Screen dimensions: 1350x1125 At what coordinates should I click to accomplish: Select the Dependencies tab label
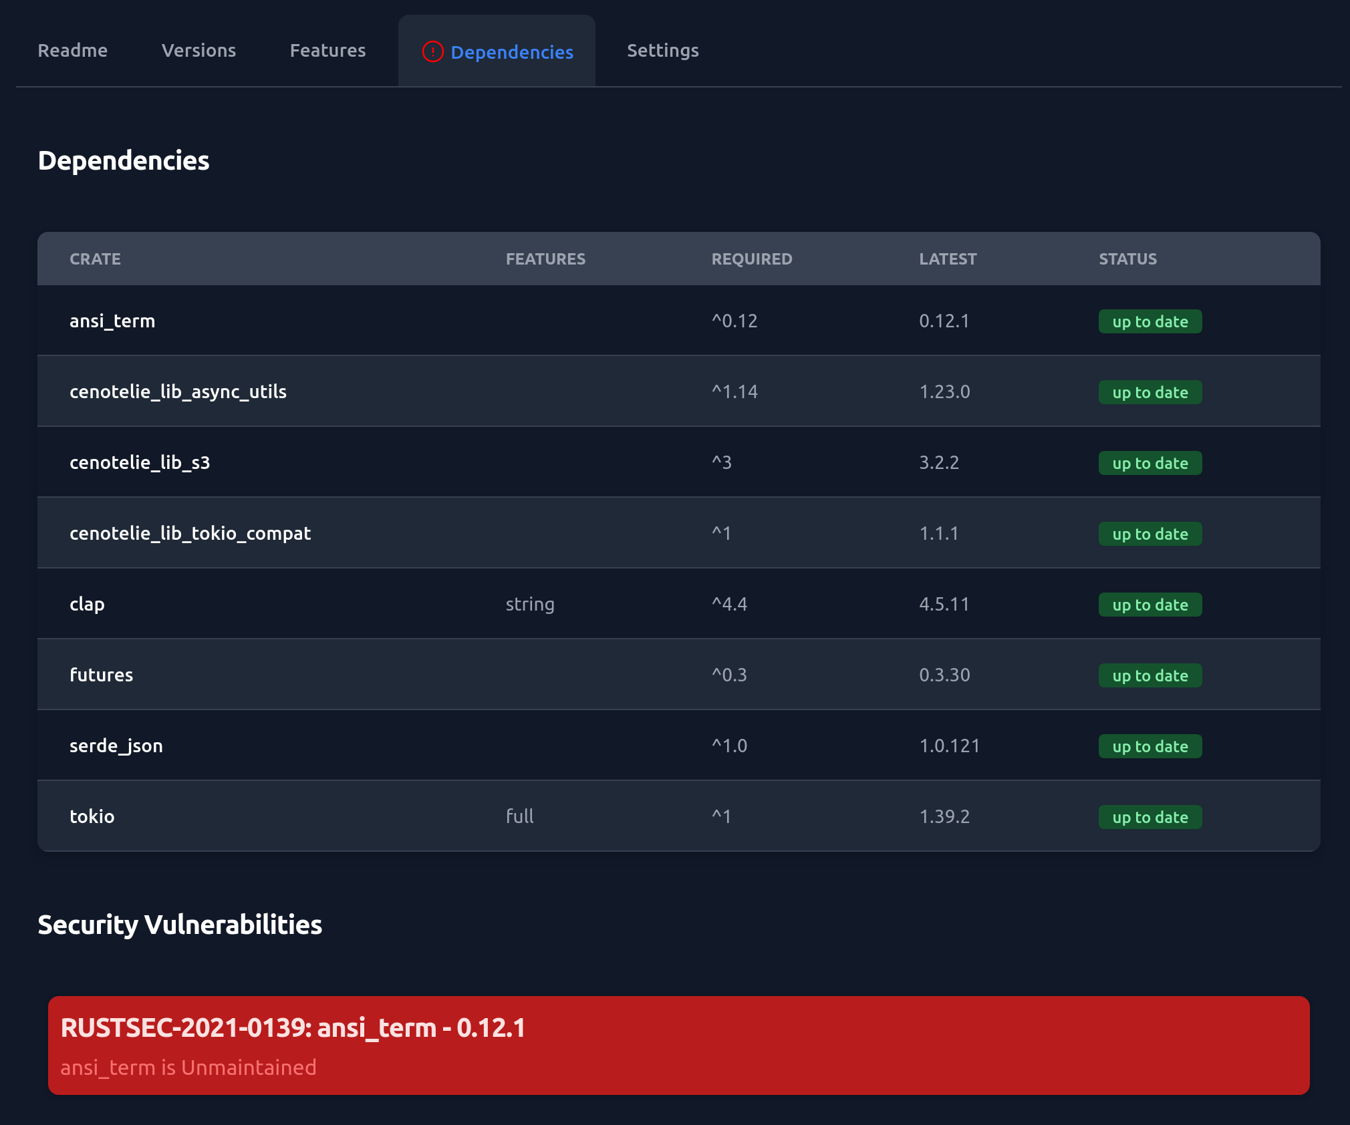click(x=511, y=52)
